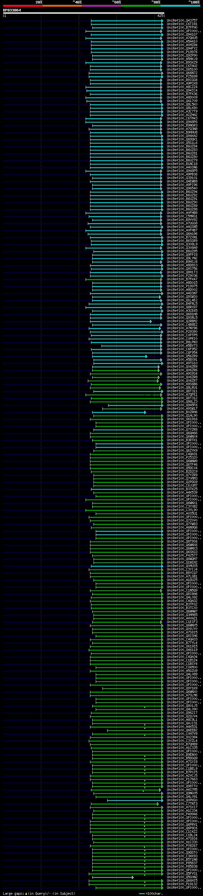This screenshot has width=203, height=896.
Task: Open the UniRef100_C6TM43 hit link
Action: coord(182,118)
